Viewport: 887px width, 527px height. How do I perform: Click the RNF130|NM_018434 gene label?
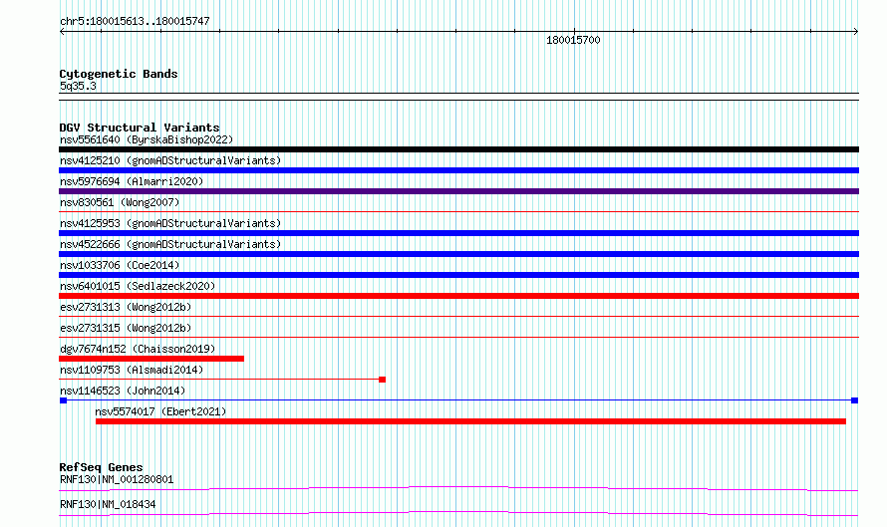(x=108, y=504)
